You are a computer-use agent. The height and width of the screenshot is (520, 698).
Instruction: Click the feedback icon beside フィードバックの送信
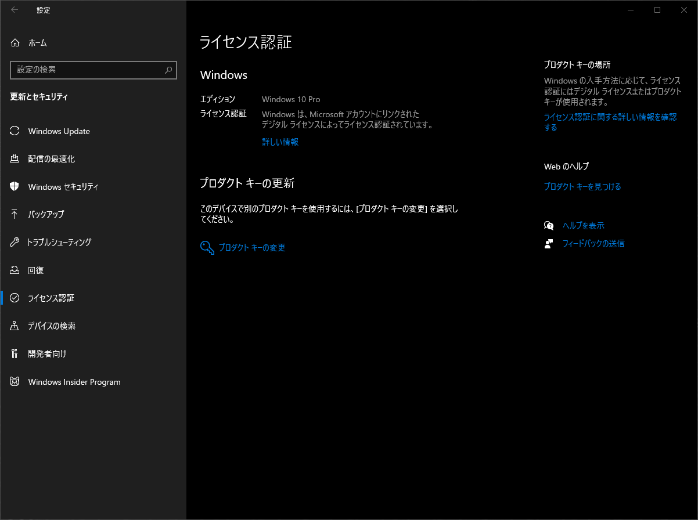(x=549, y=243)
